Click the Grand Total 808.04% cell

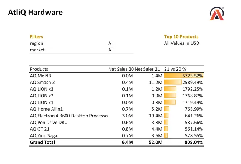[193, 142]
